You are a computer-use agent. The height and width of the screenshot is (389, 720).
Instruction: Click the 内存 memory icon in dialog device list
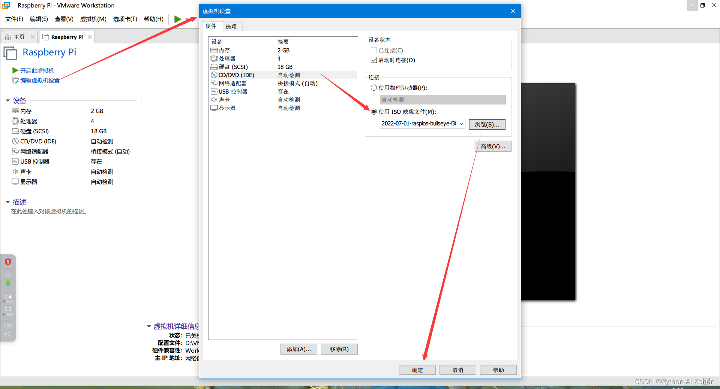[x=214, y=50]
